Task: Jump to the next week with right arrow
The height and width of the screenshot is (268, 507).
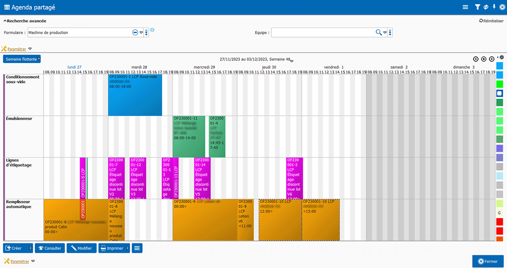Action: point(491,59)
